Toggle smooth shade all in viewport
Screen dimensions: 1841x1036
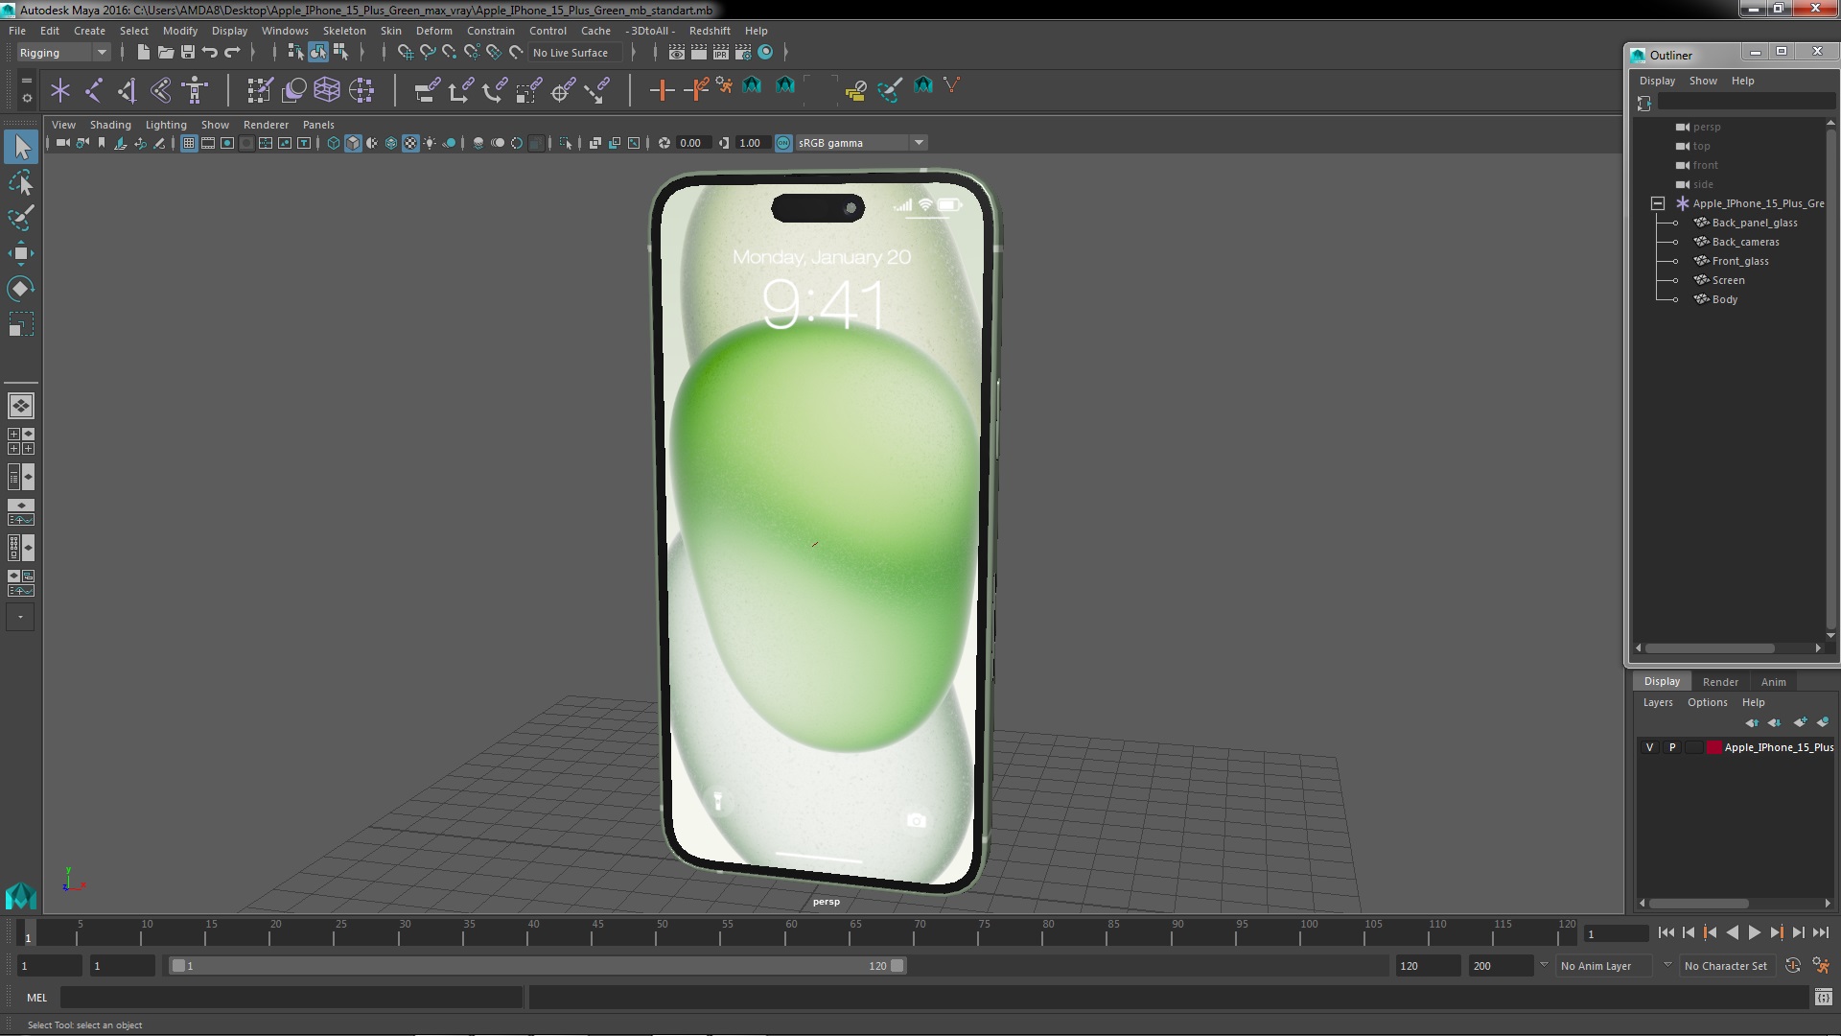pos(353,143)
